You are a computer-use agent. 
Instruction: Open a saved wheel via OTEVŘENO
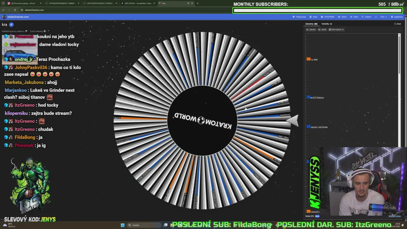[328, 17]
